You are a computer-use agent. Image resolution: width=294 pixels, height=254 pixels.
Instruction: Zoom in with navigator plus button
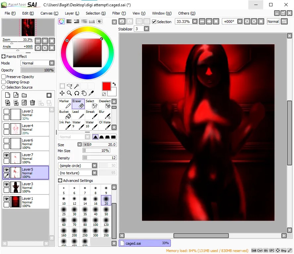click(x=45, y=41)
